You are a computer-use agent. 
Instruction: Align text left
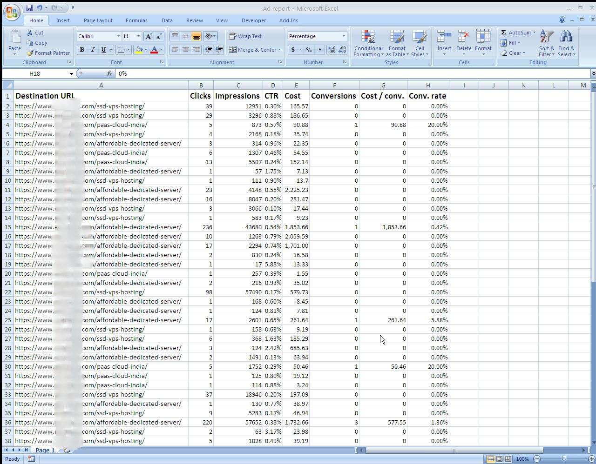pos(175,50)
